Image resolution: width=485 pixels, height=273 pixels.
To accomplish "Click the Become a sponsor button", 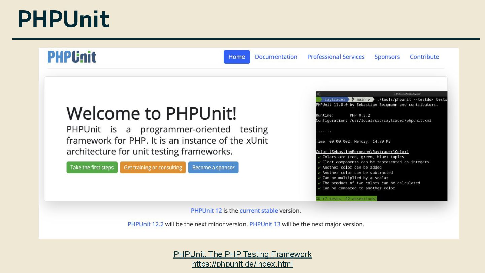I will pyautogui.click(x=213, y=168).
